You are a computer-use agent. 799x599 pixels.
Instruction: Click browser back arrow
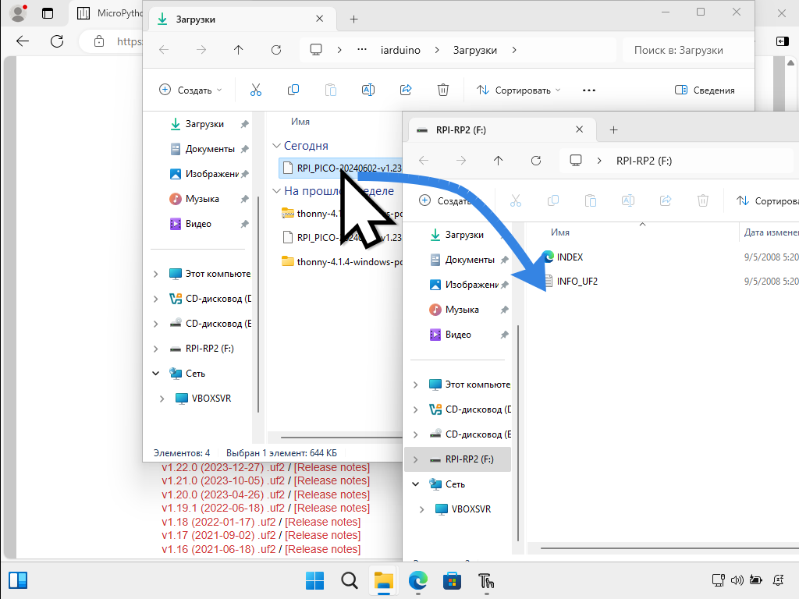(x=23, y=41)
